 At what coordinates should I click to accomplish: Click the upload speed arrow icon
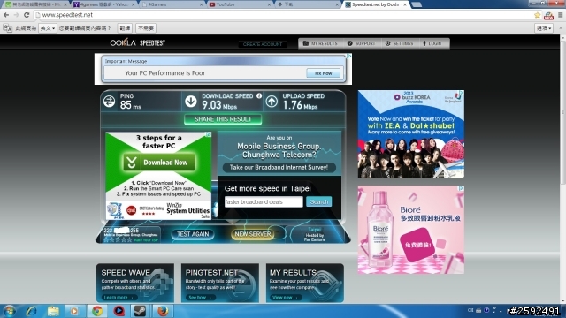pyautogui.click(x=272, y=102)
